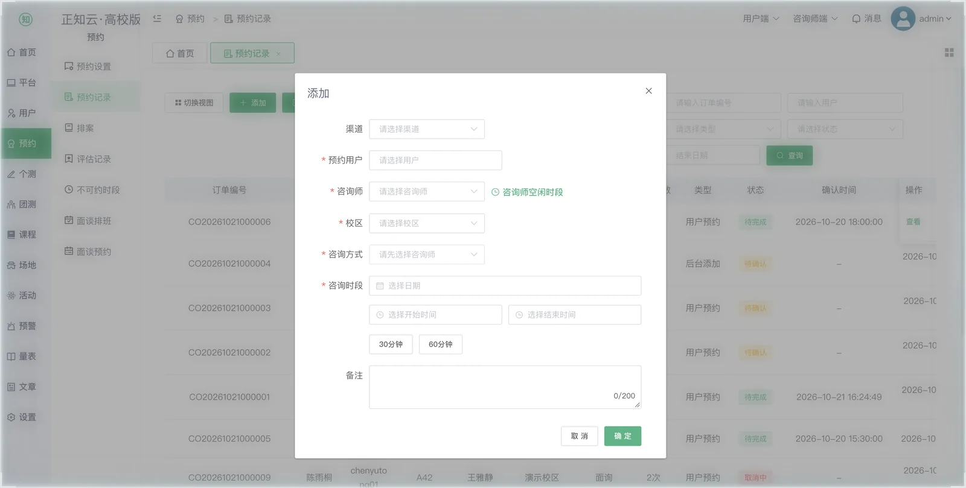Click the 确定 confirm button

click(623, 436)
